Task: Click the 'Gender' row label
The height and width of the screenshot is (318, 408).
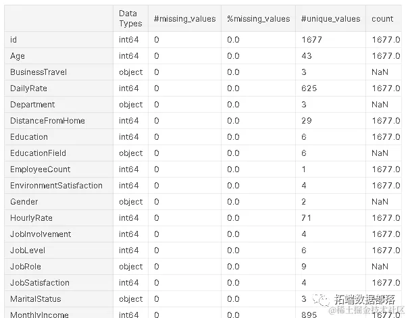Action: coord(24,202)
